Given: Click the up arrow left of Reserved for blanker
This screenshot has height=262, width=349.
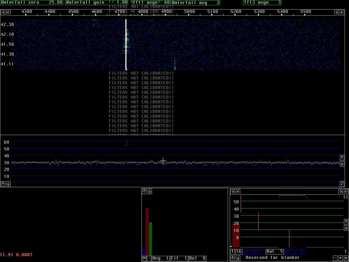Looking at the screenshot, I should point(232,258).
